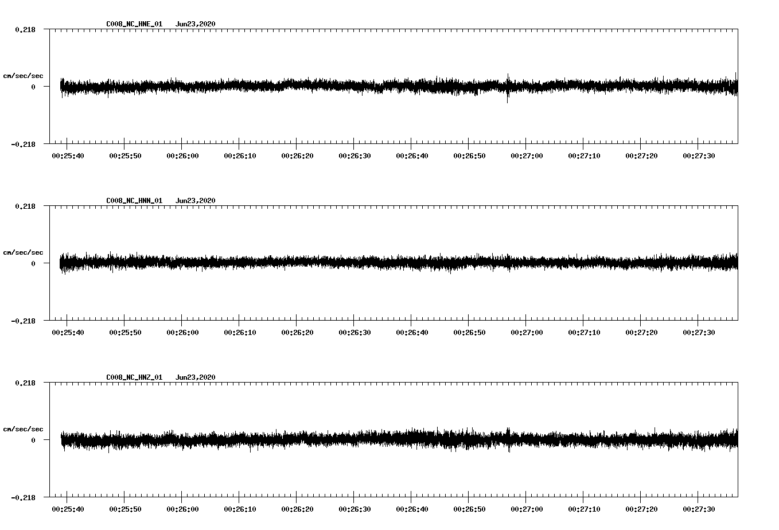Click the 00:27:20 time label on HNZ plot
The width and height of the screenshot is (779, 530).
coord(641,509)
